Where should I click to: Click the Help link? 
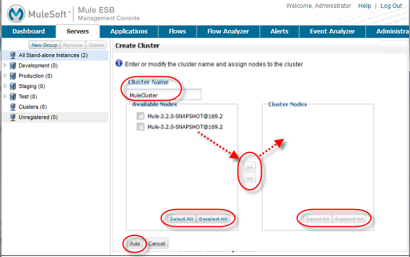364,6
